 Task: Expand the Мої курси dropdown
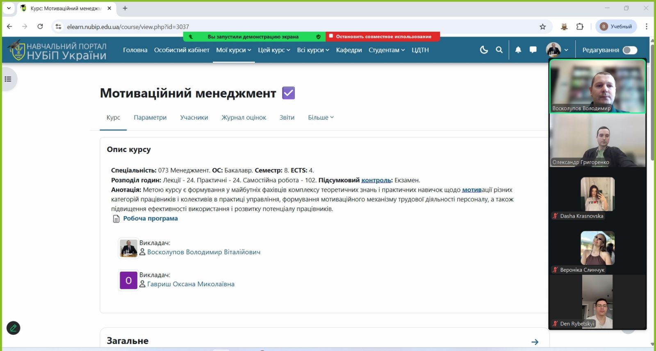[x=234, y=50]
